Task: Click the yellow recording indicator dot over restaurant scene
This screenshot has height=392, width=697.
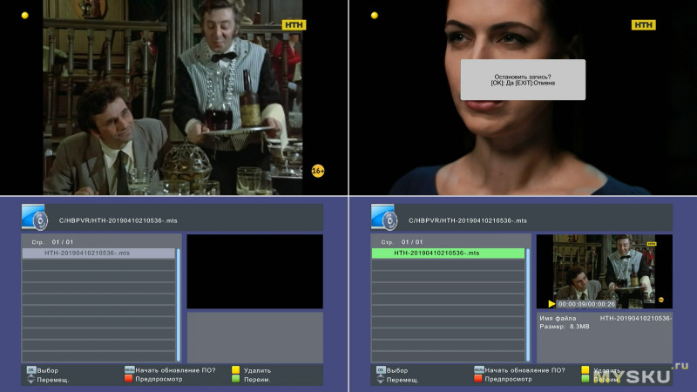Action: point(25,16)
